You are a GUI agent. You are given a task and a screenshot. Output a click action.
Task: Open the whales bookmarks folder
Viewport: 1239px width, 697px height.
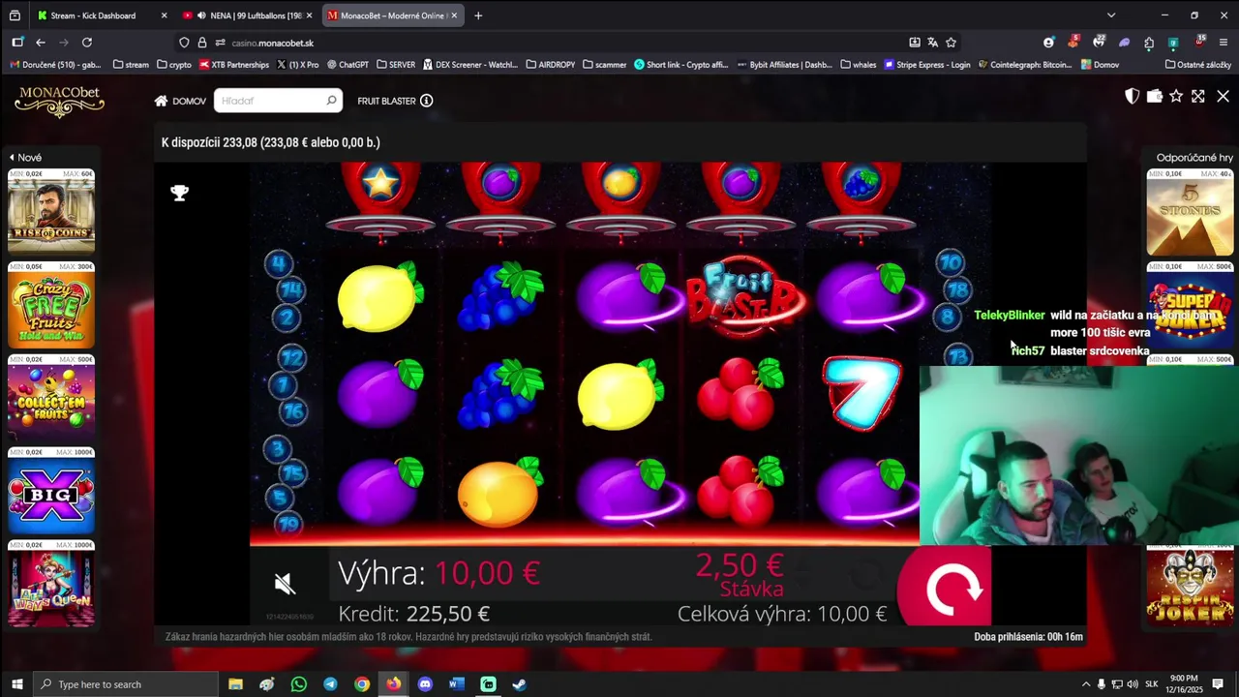(858, 65)
